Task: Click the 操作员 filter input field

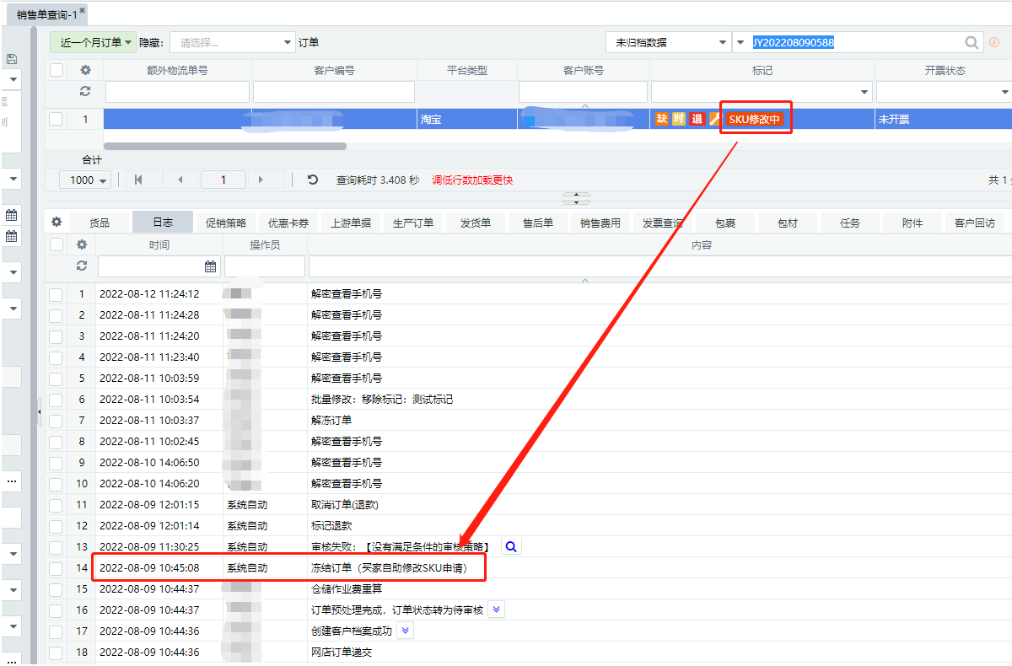Action: tap(264, 266)
